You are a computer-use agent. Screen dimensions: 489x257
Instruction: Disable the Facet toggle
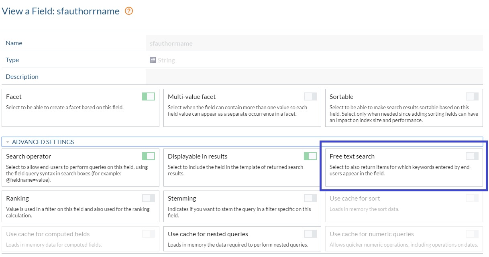click(x=147, y=96)
